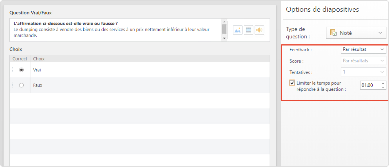Mark Faux as the correct answer
Image resolution: width=389 pixels, height=167 pixels.
click(x=21, y=85)
